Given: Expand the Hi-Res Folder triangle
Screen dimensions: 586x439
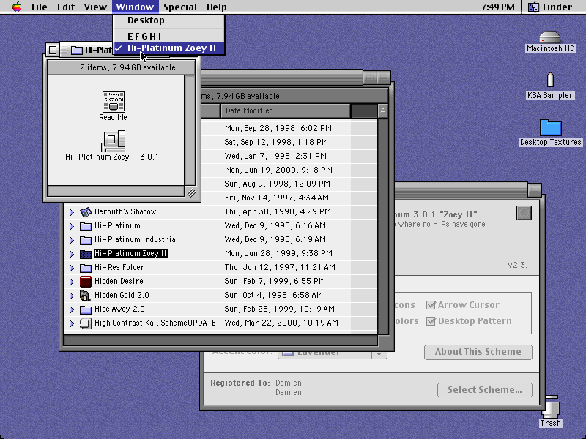Looking at the screenshot, I should coord(71,268).
